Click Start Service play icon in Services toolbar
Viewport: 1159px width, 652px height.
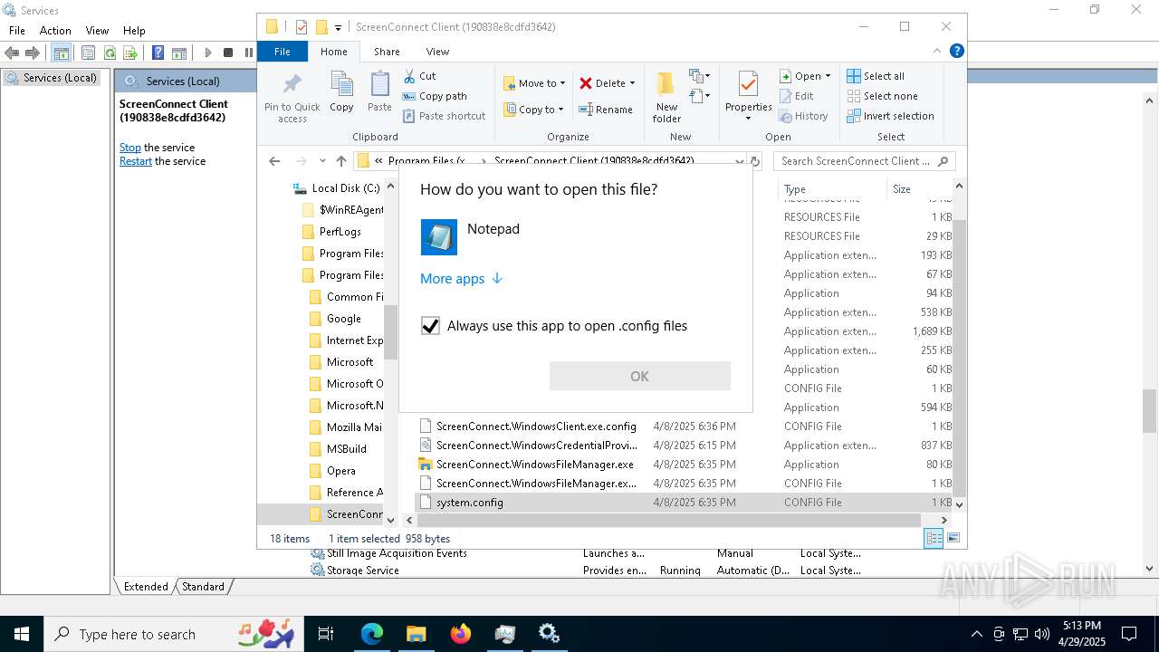(x=208, y=53)
